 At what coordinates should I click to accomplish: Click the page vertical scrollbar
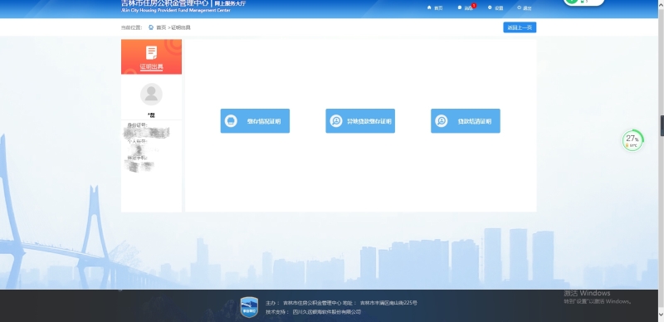click(661, 161)
